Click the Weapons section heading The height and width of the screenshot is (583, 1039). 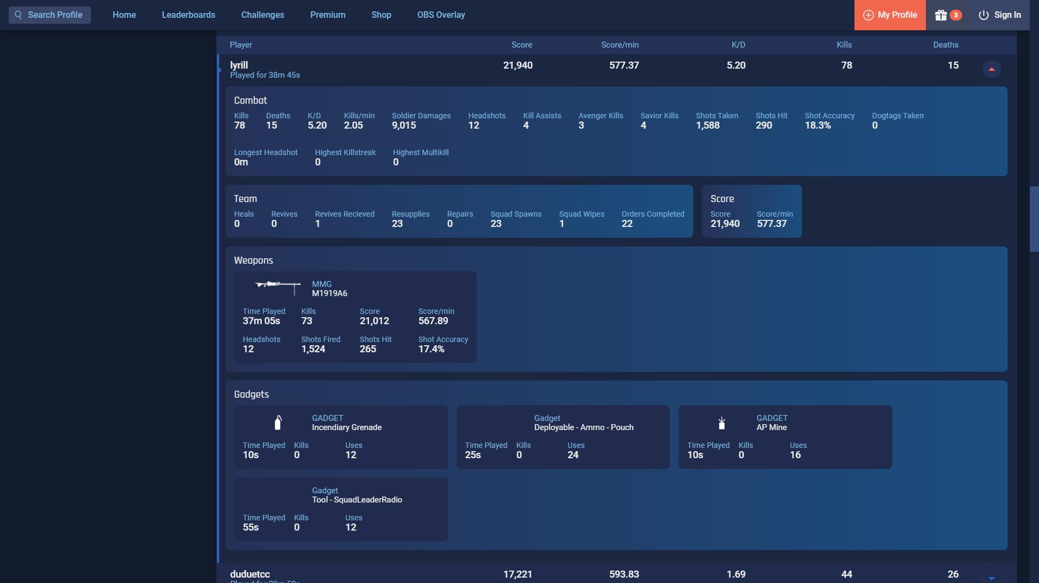[253, 260]
